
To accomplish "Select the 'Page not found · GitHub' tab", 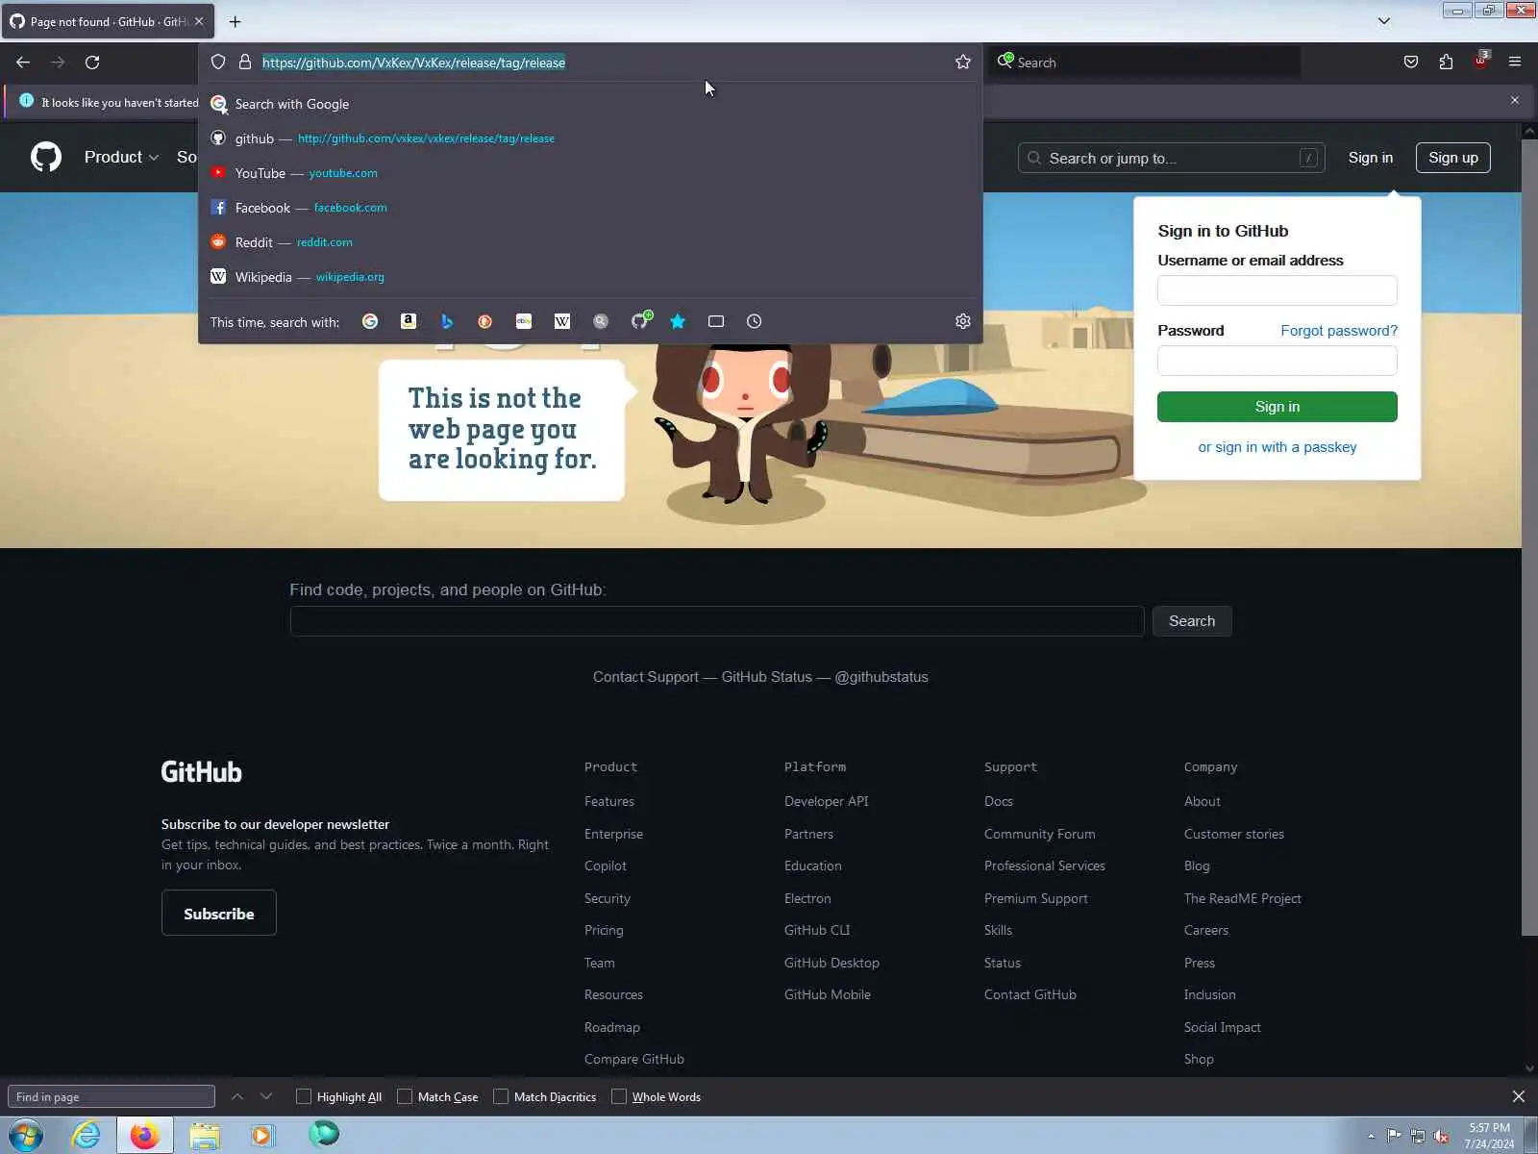I will [x=106, y=21].
